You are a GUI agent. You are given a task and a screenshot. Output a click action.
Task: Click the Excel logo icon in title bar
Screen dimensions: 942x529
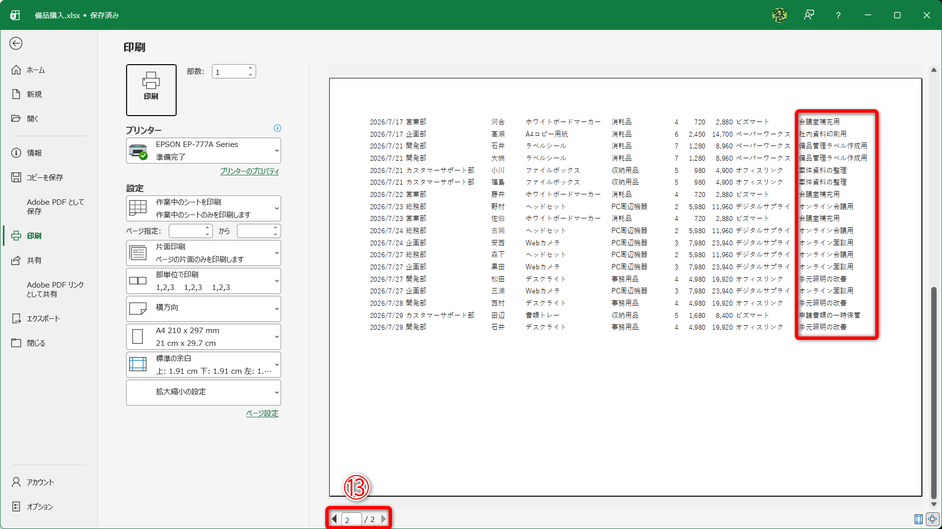click(15, 15)
